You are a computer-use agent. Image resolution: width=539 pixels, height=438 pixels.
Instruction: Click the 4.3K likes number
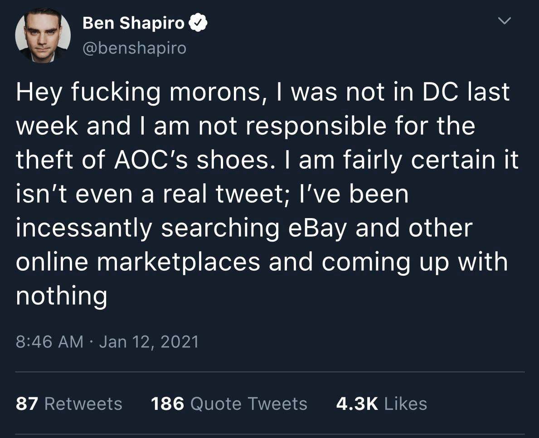coord(357,404)
